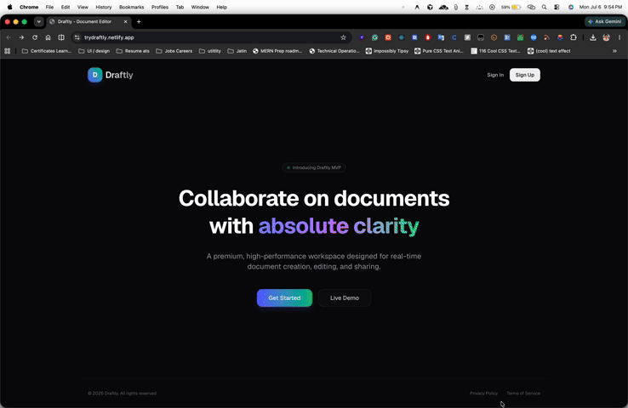
Task: Open macOS Control Center icon
Action: (557, 7)
